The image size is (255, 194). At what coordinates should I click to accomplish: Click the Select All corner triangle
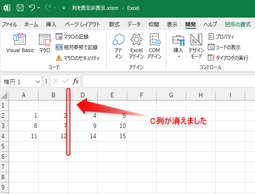point(4,95)
